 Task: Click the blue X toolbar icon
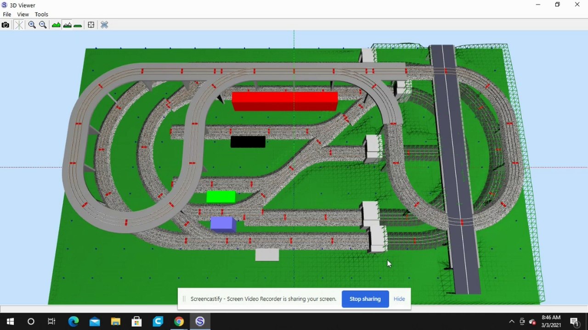(104, 25)
